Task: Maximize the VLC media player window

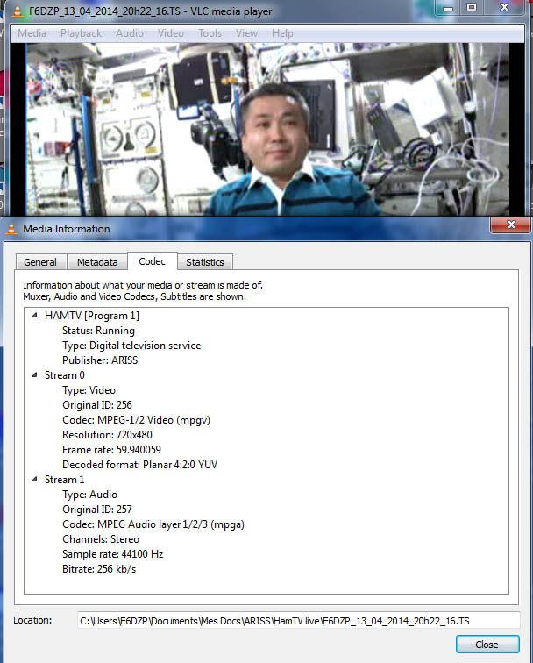Action: pyautogui.click(x=472, y=8)
